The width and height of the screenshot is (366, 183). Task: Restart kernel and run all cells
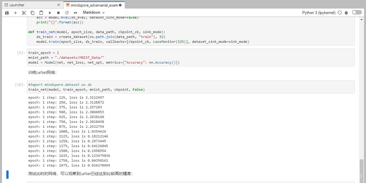[76, 13]
